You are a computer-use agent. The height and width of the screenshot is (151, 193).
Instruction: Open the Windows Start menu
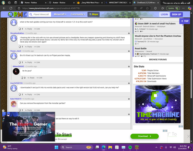(56, 147)
